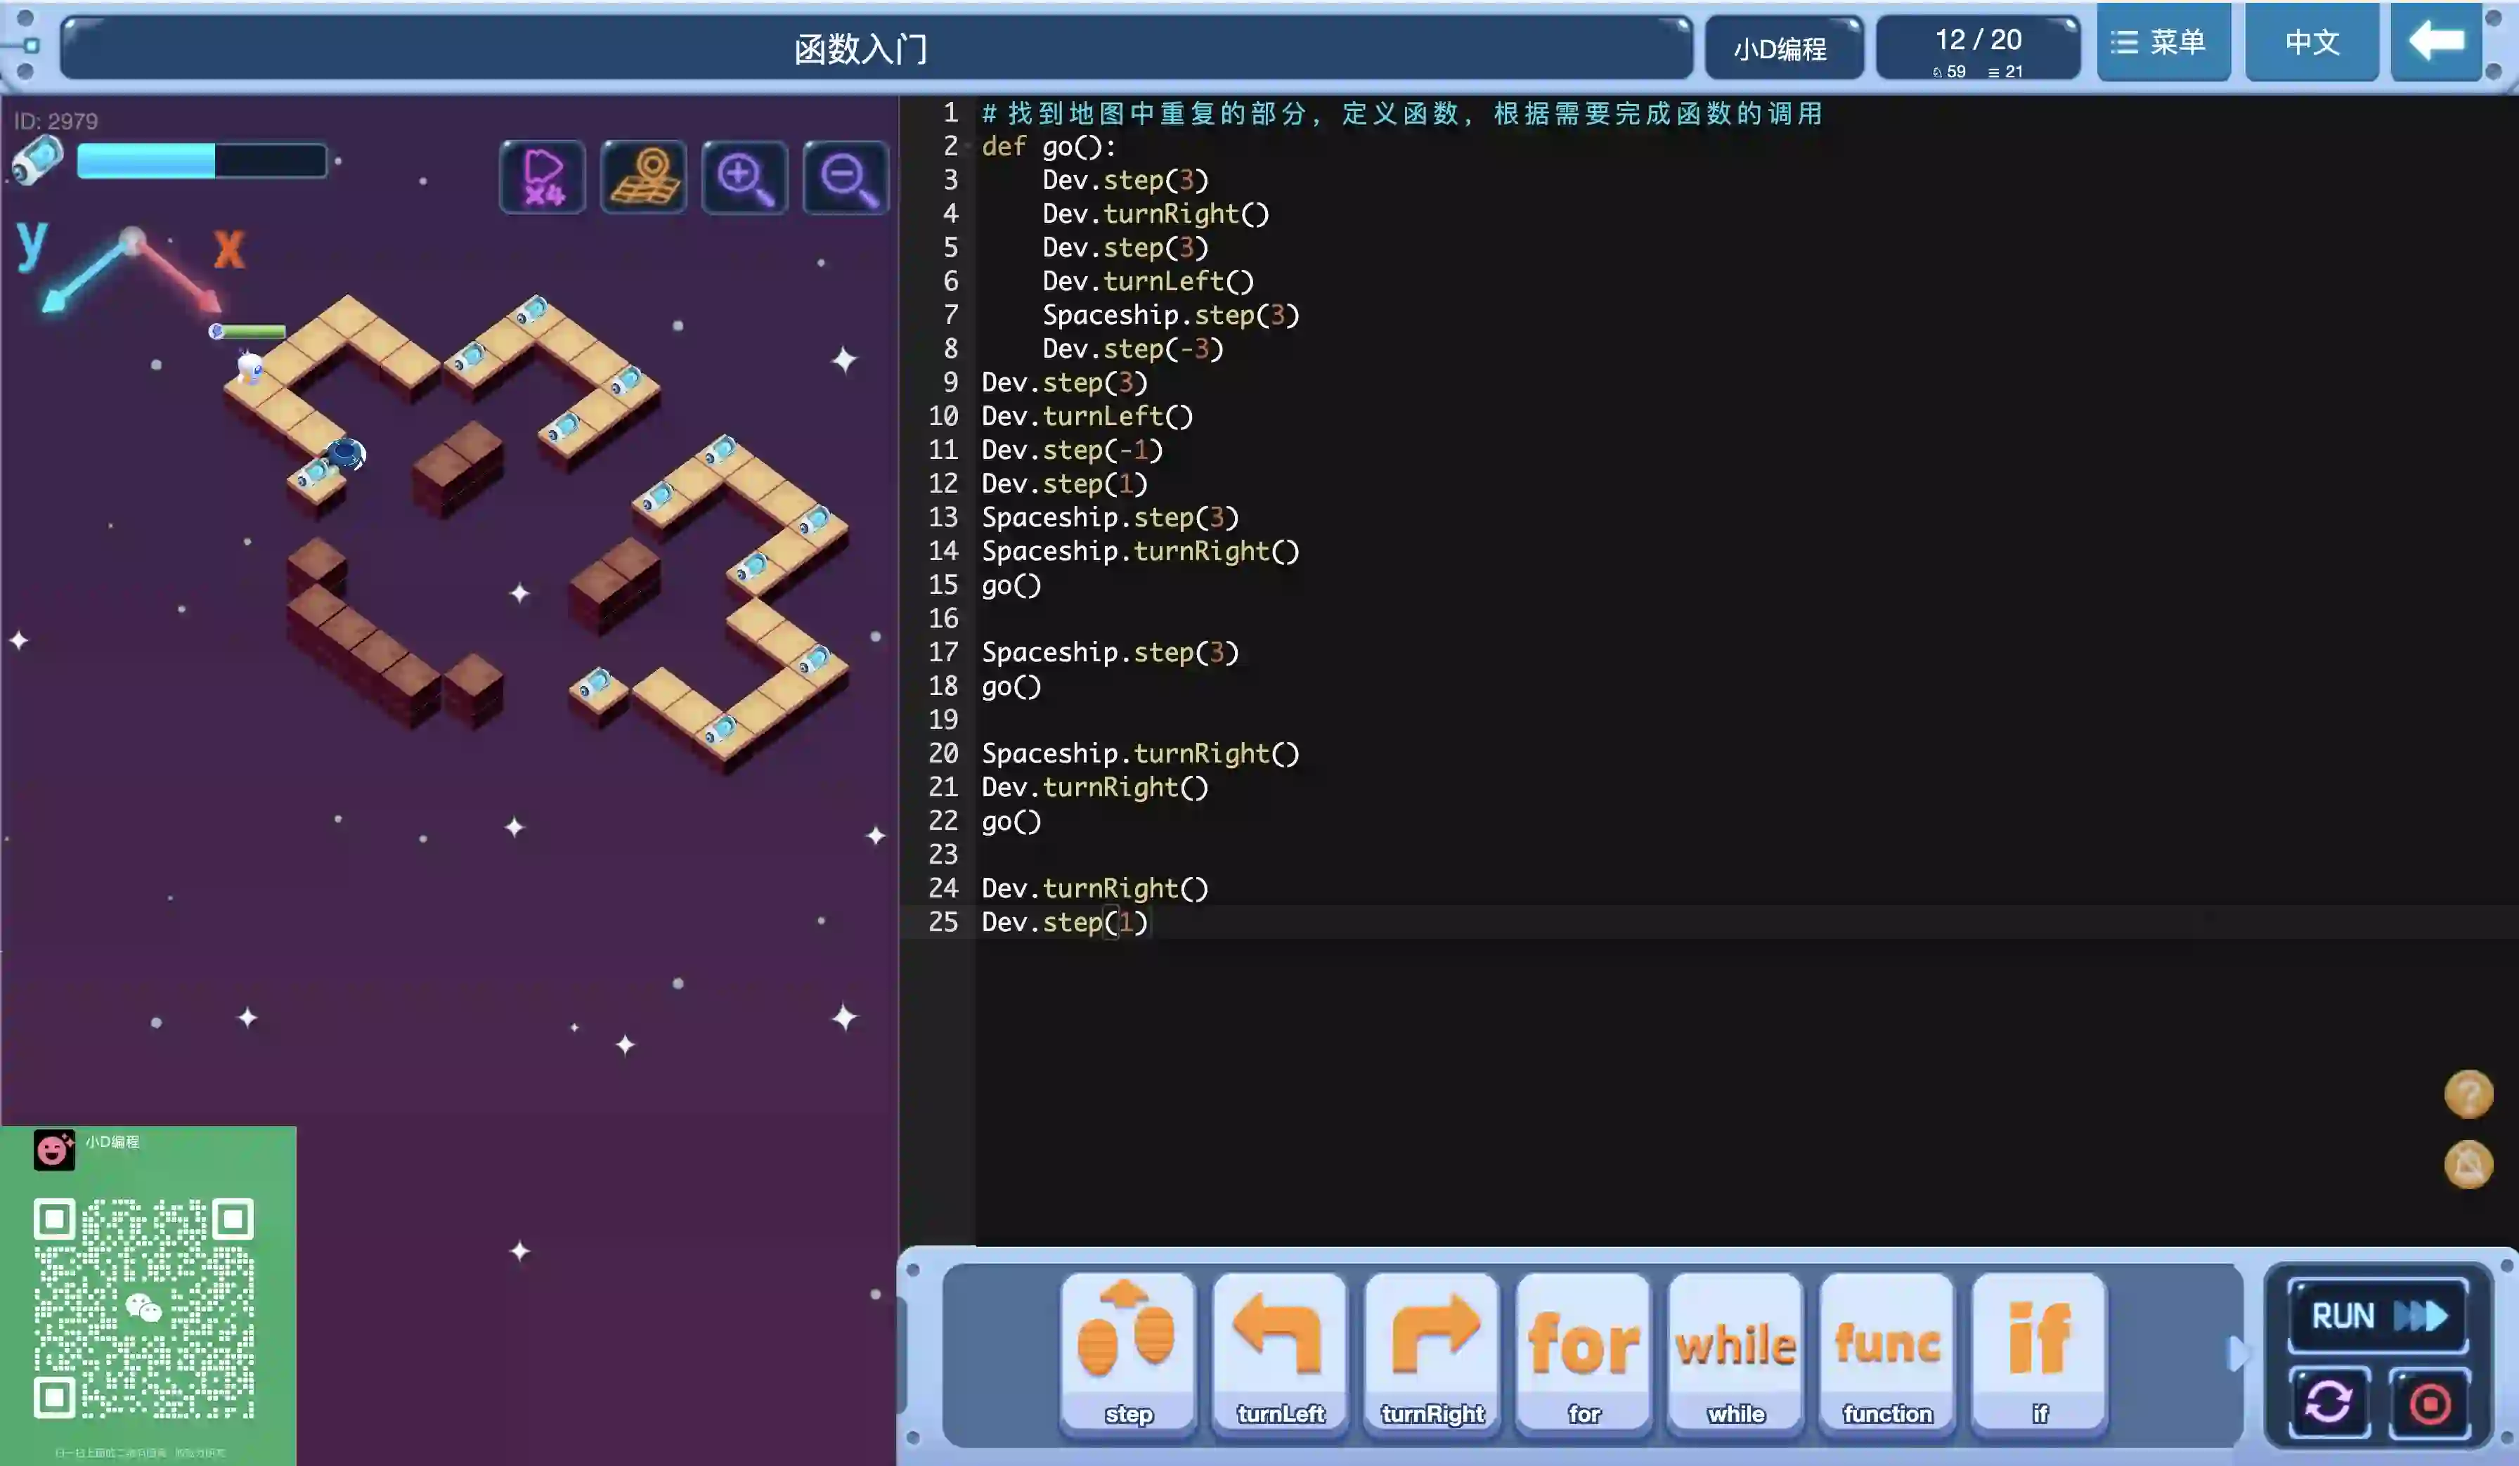Add an if statement block

click(x=2039, y=1351)
